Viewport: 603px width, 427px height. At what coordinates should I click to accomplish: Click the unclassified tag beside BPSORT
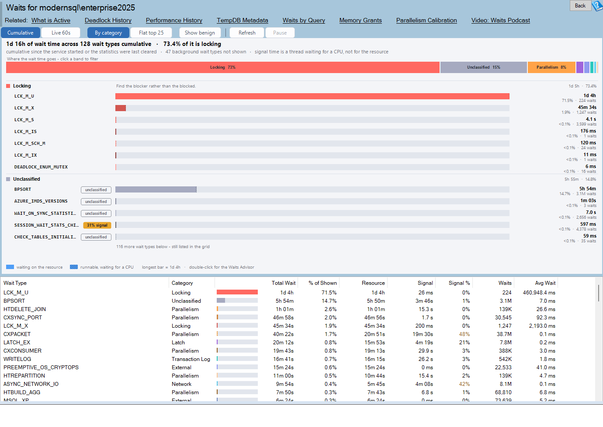pos(96,190)
